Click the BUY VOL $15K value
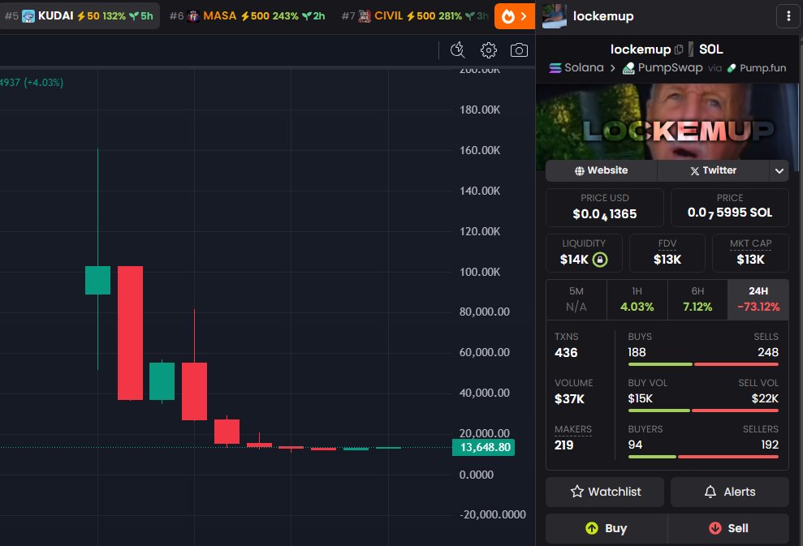Viewport: 803px width, 546px height. (640, 398)
